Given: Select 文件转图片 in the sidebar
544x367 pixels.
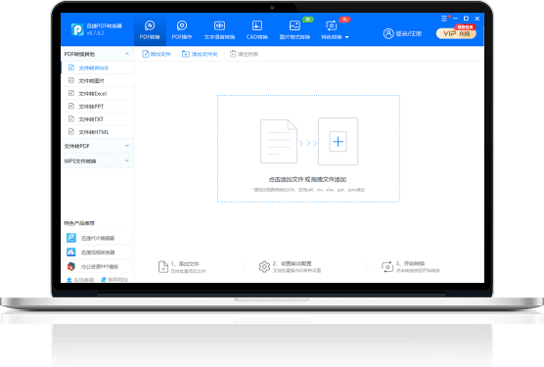Looking at the screenshot, I should click(x=98, y=80).
